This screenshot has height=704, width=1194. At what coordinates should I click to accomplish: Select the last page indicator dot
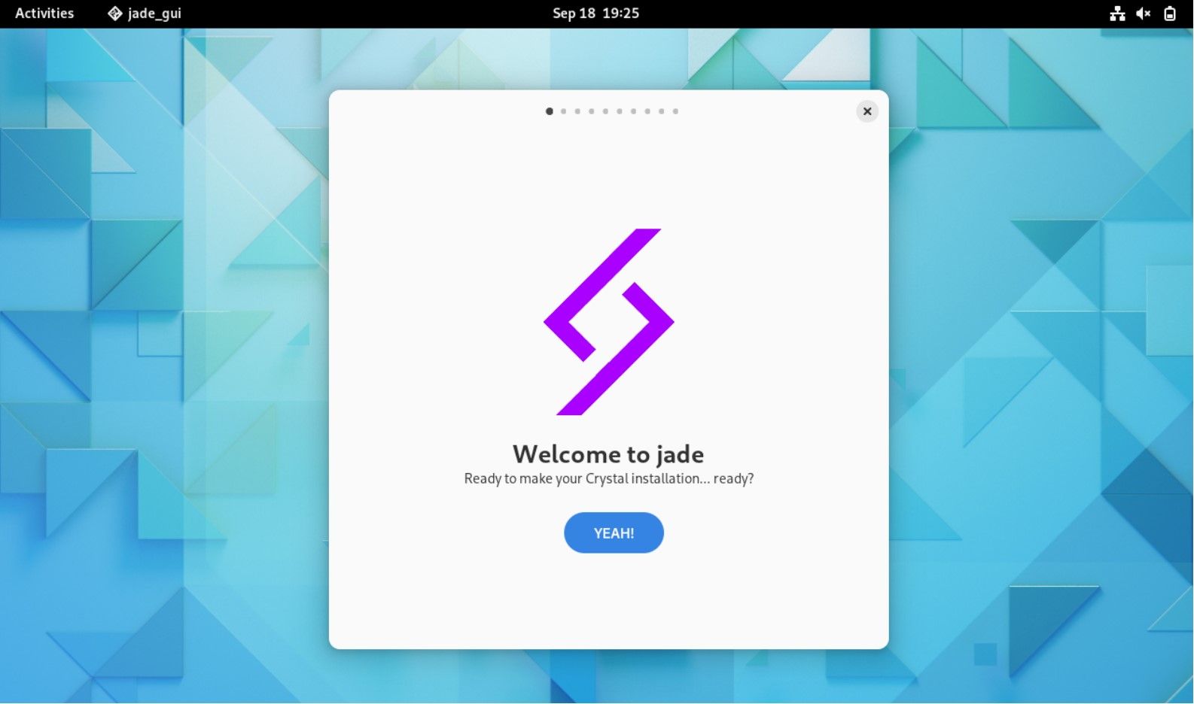point(675,111)
